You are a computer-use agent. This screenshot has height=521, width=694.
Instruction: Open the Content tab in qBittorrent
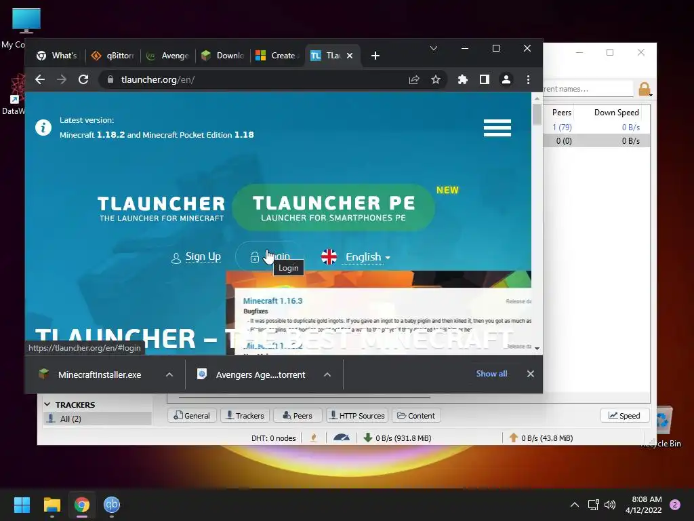click(416, 416)
